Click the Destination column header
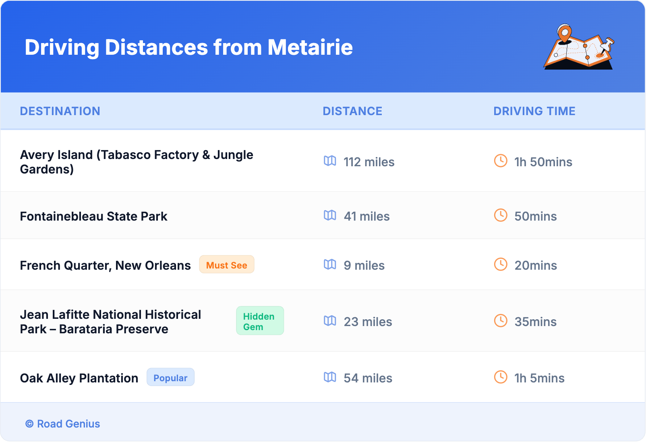This screenshot has height=442, width=646. 60,111
